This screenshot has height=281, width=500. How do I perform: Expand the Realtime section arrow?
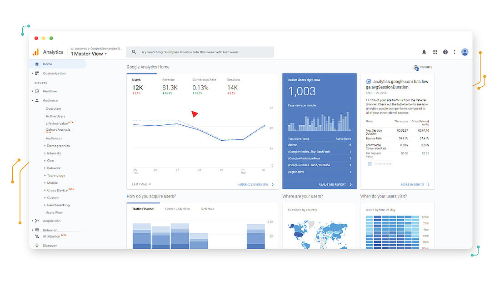click(32, 91)
